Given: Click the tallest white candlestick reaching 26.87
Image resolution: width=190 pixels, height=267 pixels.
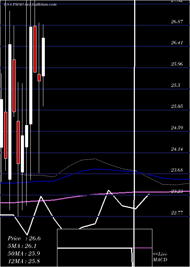Looking at the screenshot, I should [x=31, y=76].
